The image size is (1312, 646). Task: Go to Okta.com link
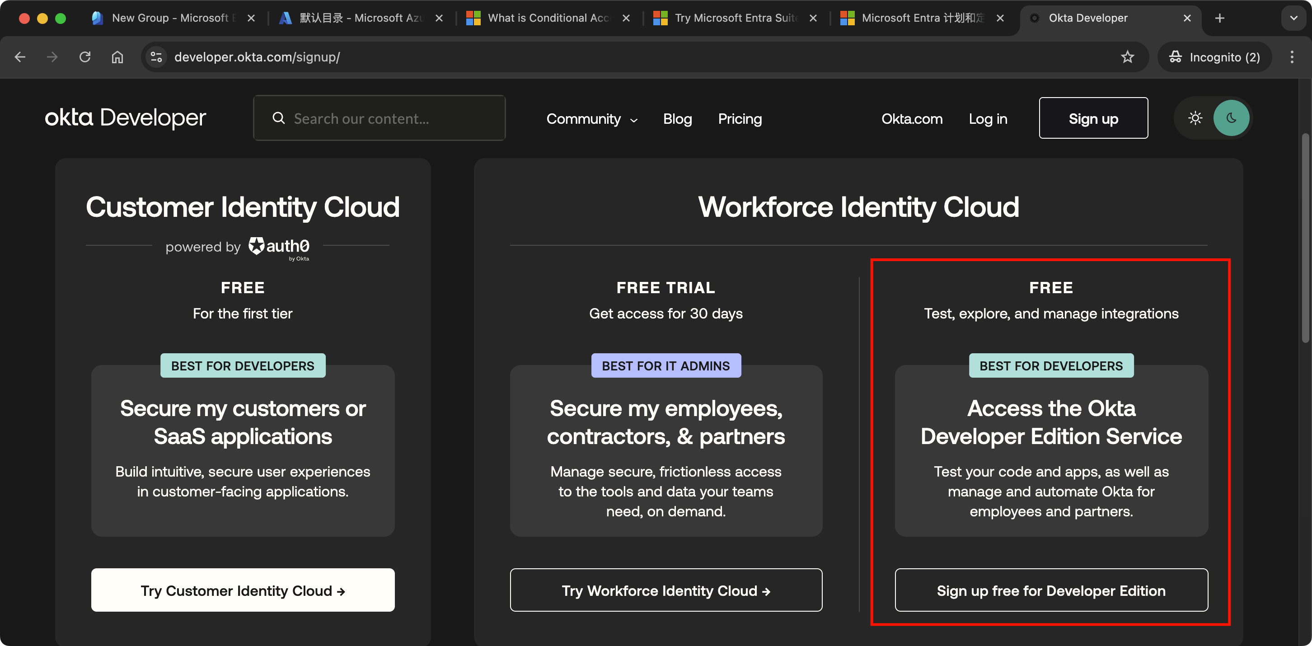tap(912, 119)
